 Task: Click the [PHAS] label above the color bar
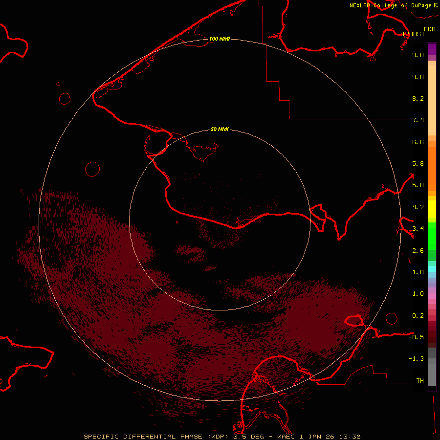coord(413,34)
